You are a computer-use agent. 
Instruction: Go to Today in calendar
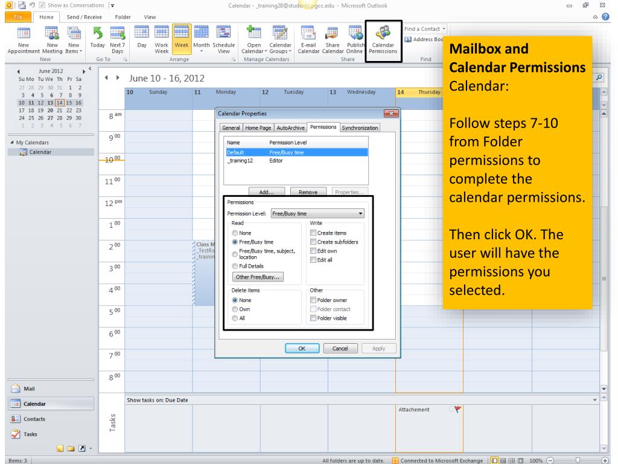pyautogui.click(x=97, y=37)
